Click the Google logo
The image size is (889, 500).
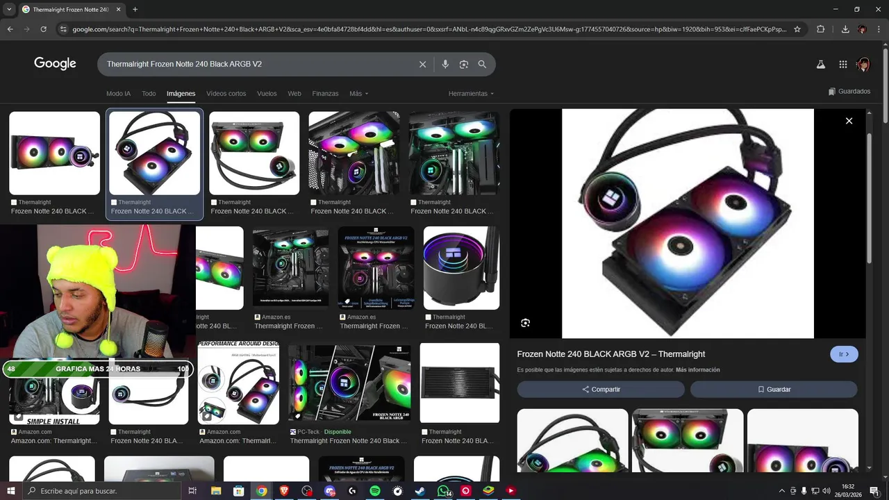pyautogui.click(x=55, y=64)
